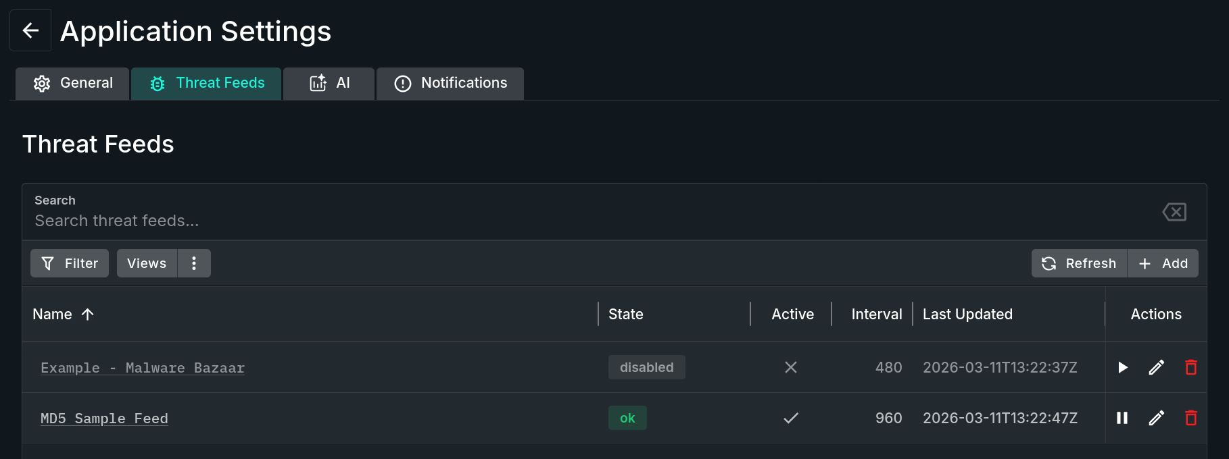Open the Views selector
Image resolution: width=1229 pixels, height=459 pixels.
(x=146, y=263)
